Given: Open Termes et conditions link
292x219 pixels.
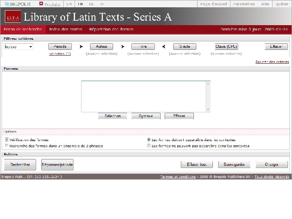Looking at the screenshot, I should coord(178,177).
